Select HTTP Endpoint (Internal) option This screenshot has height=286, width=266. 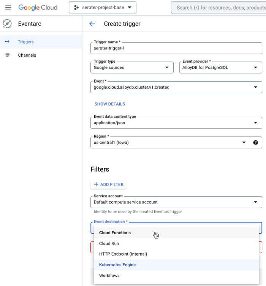point(176,254)
